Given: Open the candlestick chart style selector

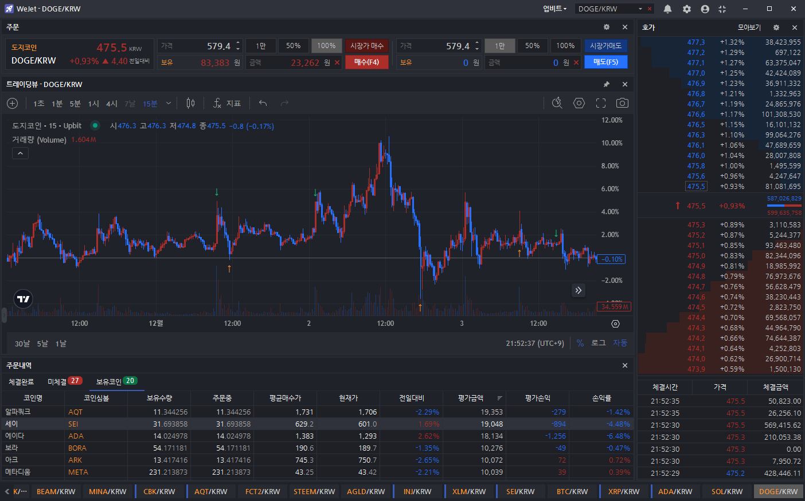Looking at the screenshot, I should pyautogui.click(x=190, y=103).
